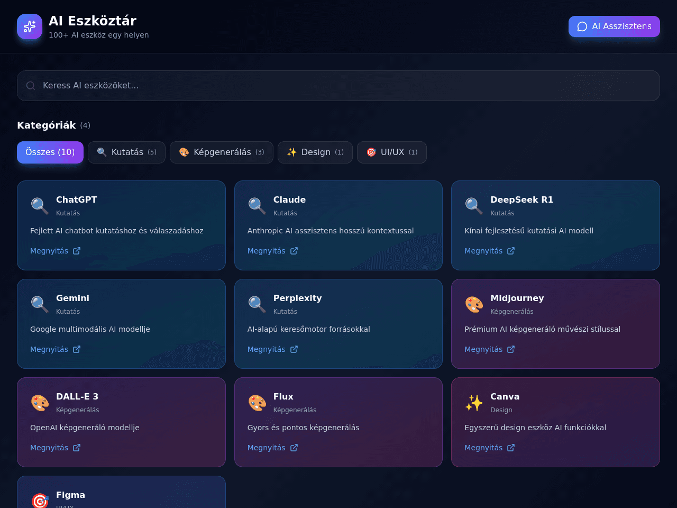Screen dimensions: 677x508
Task: Click the '100+ AI eszköz egy helyen' subtitle
Action: pos(99,35)
